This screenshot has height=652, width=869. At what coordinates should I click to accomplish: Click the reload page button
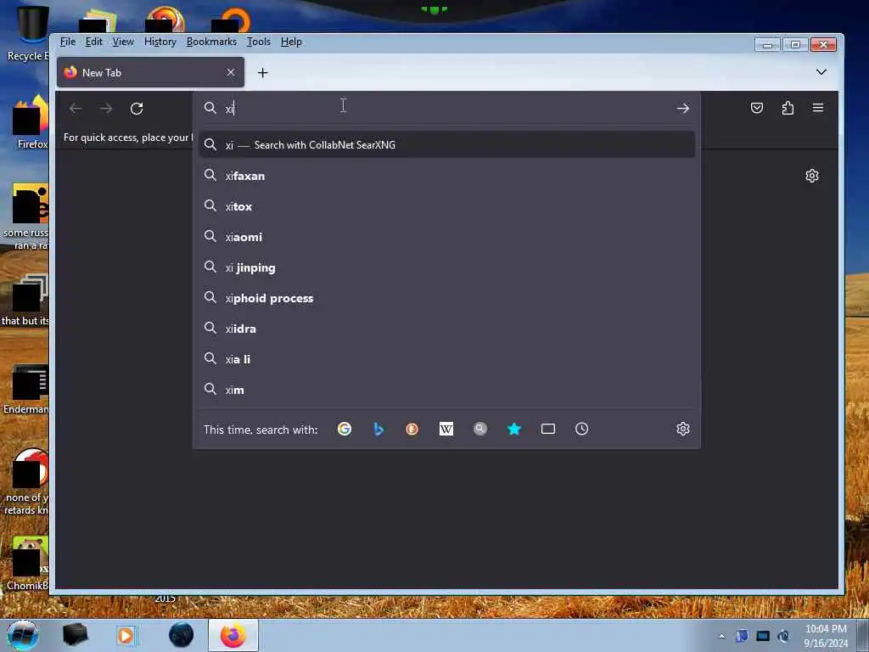pyautogui.click(x=137, y=109)
